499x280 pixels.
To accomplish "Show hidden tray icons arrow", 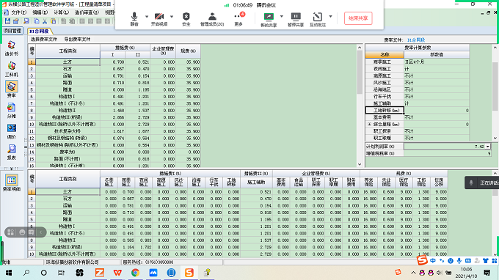I will (x=413, y=273).
